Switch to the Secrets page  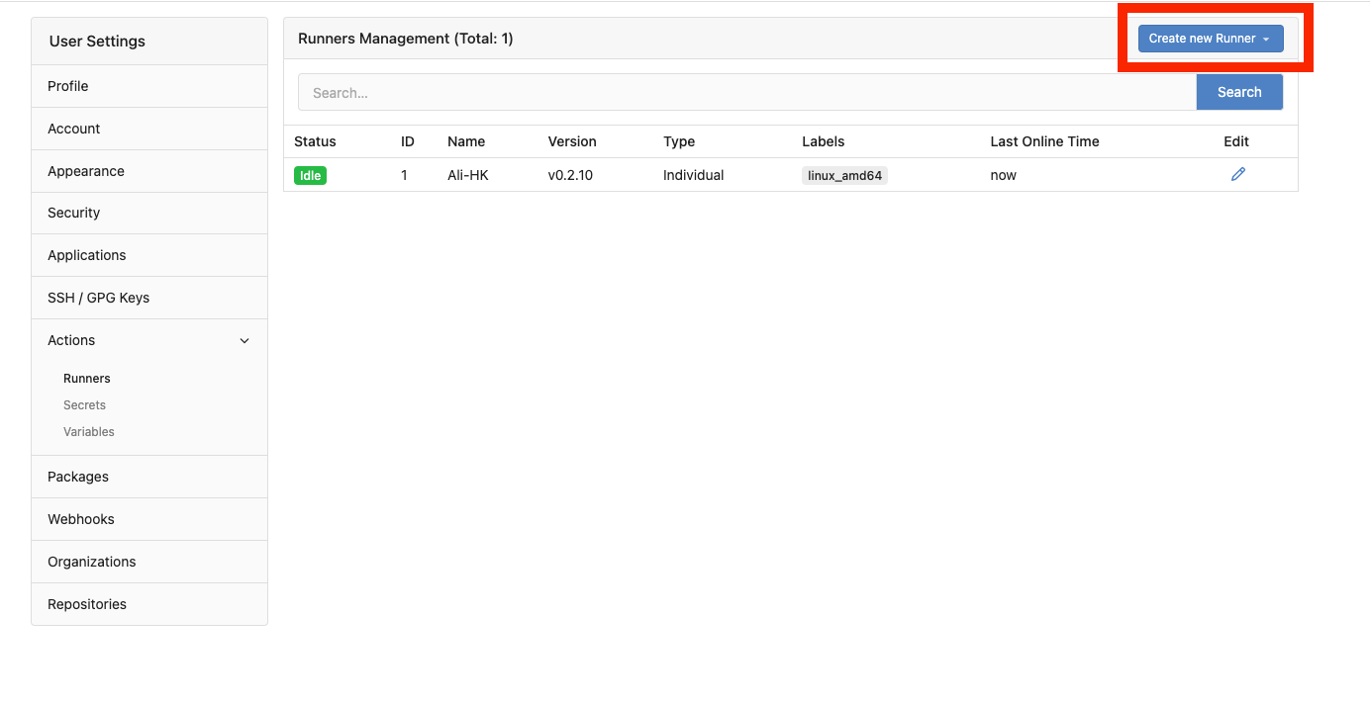(84, 404)
